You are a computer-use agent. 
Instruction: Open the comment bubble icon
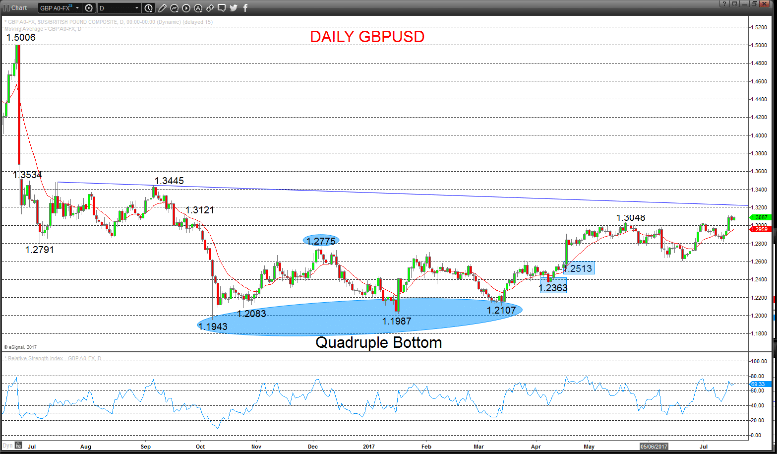(x=222, y=8)
